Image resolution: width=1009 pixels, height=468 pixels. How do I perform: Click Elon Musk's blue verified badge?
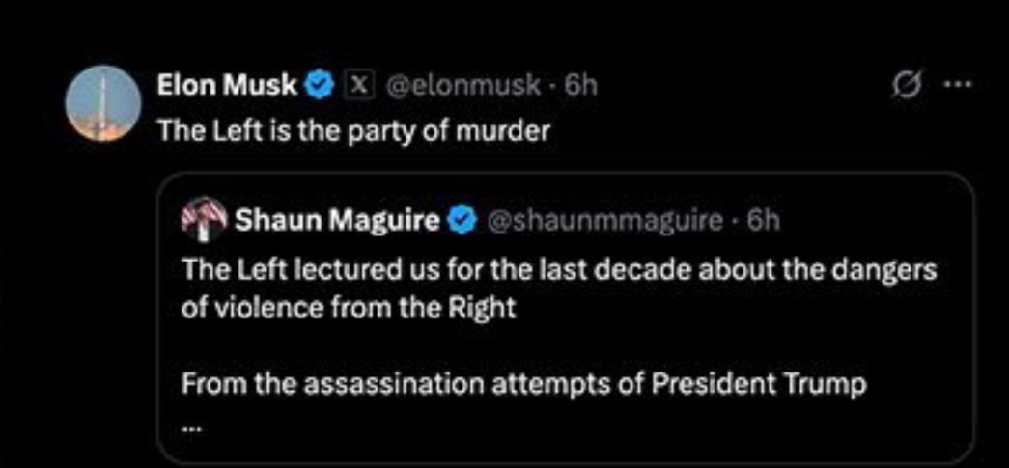pos(320,86)
